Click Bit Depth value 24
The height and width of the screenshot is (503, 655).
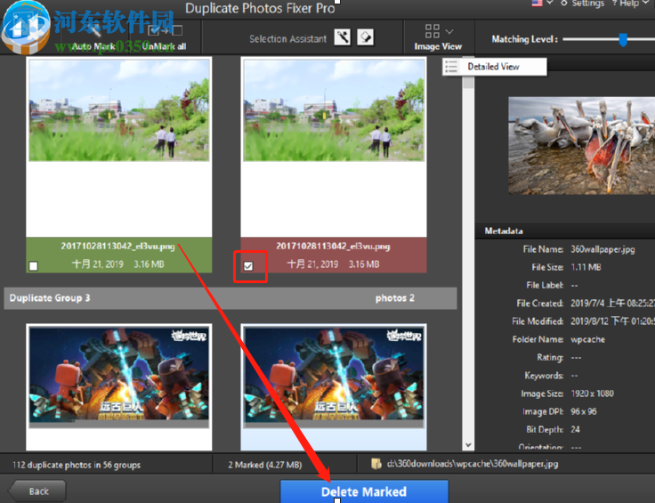[x=575, y=429]
